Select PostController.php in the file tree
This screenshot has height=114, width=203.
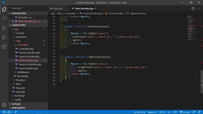tap(28, 60)
